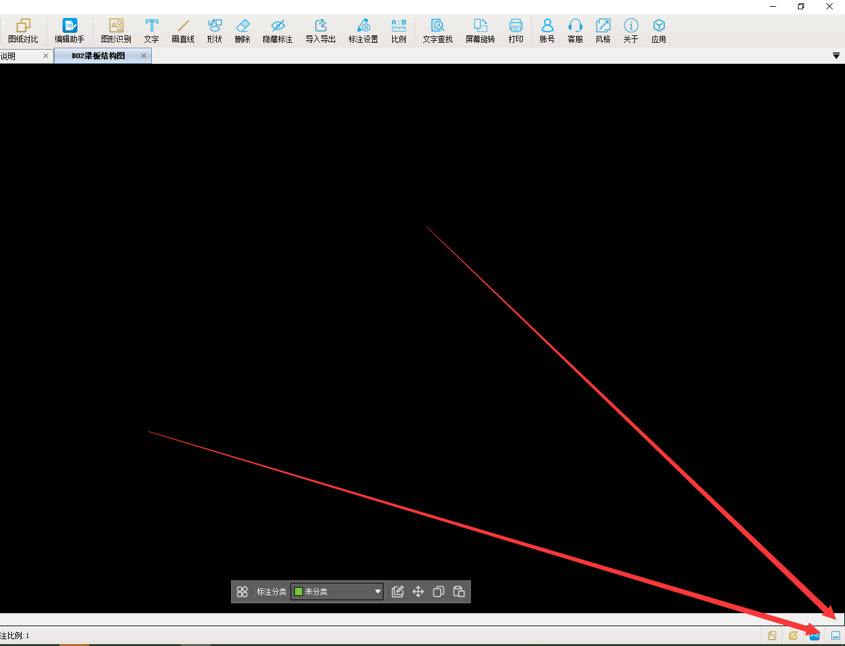Choose the 画直线 draw line tool
The width and height of the screenshot is (845, 646).
(183, 30)
